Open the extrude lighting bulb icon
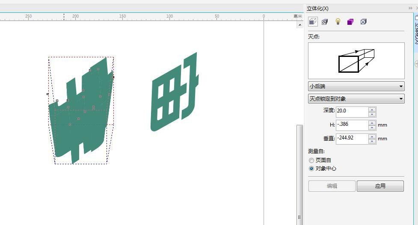The width and height of the screenshot is (418, 225). (338, 21)
